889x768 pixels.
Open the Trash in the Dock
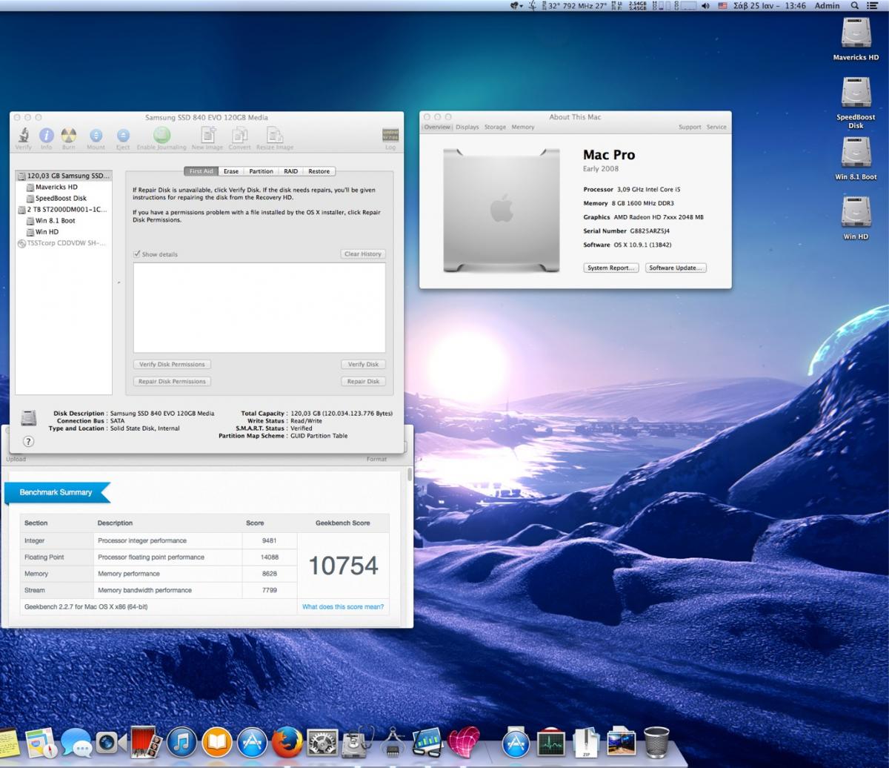click(656, 742)
